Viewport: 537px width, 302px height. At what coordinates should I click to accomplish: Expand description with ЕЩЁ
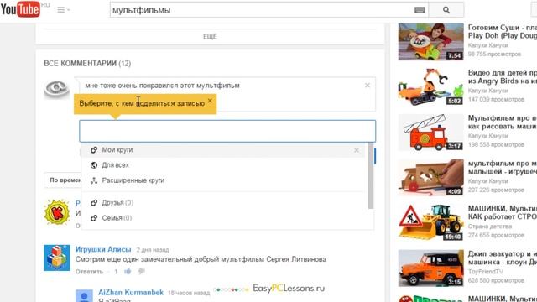[x=210, y=37]
